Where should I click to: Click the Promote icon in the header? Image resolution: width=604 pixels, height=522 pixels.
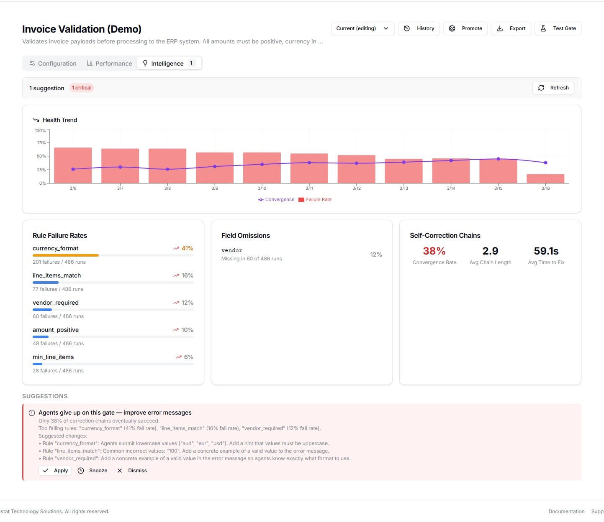point(452,28)
